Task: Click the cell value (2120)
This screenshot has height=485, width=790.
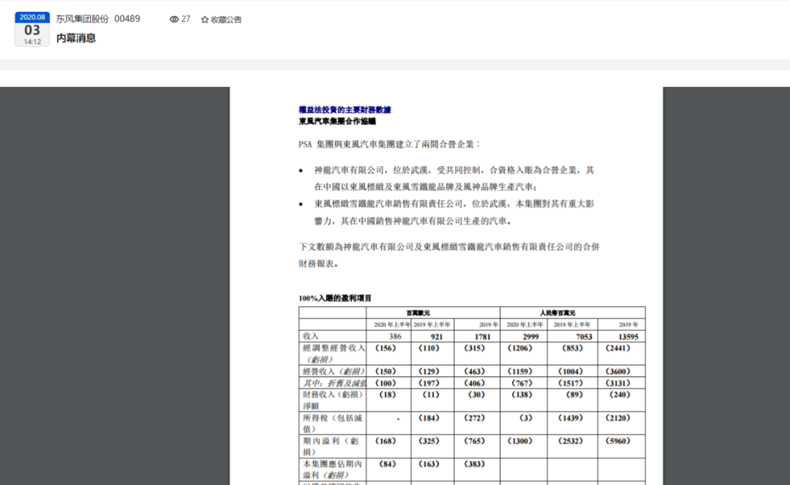Action: [617, 418]
